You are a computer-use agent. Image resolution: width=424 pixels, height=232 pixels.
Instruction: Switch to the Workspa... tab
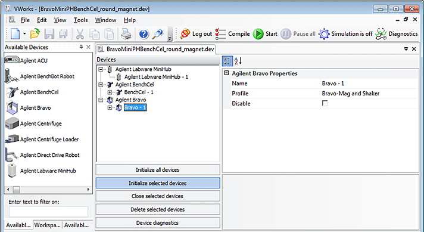pyautogui.click(x=47, y=225)
